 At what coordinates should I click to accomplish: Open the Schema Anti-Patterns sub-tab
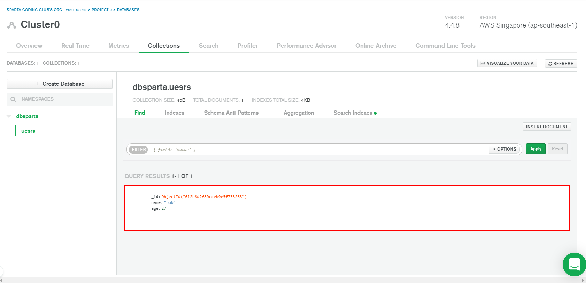231,113
